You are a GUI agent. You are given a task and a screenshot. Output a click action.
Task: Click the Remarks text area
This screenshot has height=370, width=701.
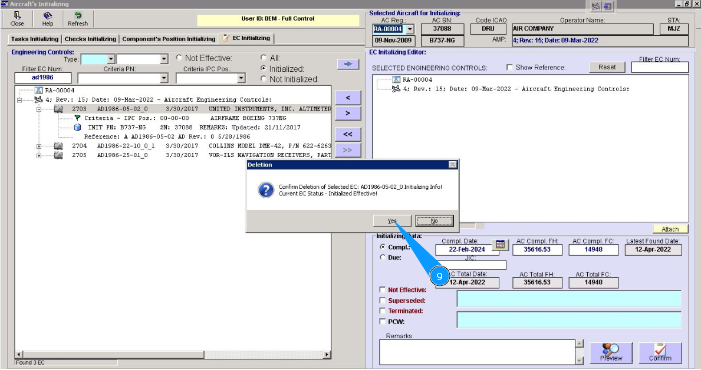477,352
